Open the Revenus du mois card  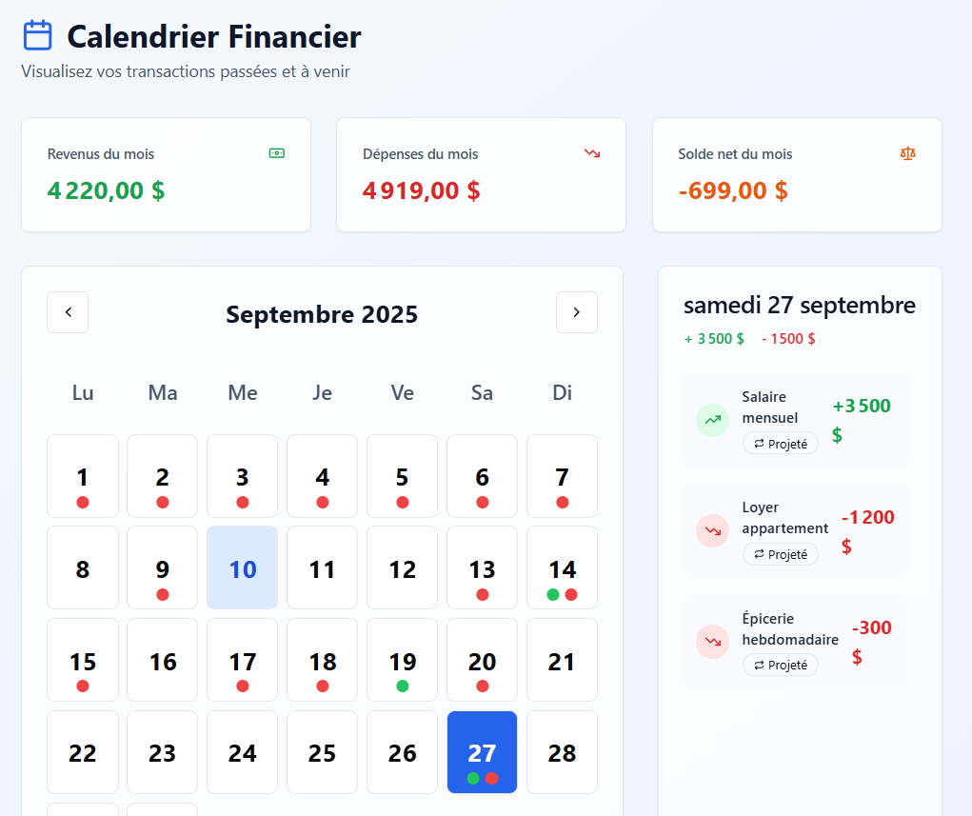pos(166,174)
